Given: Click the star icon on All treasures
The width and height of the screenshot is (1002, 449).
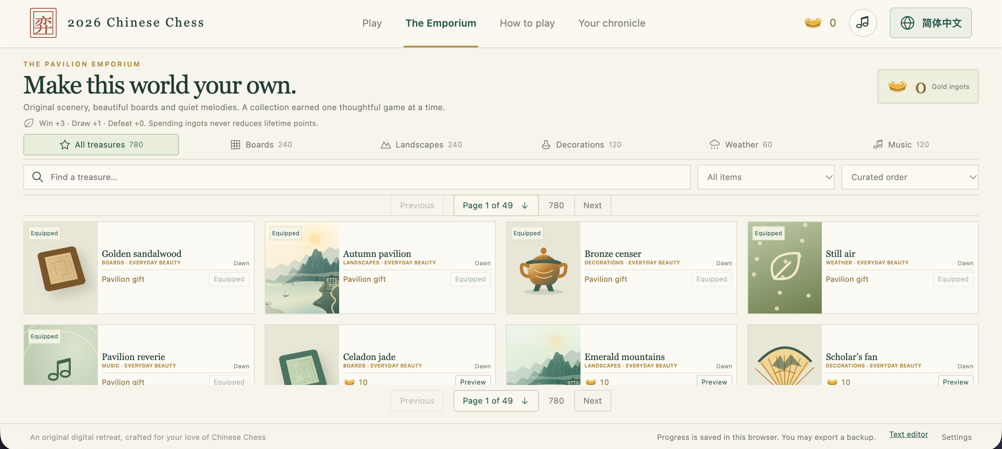Looking at the screenshot, I should click(x=65, y=145).
